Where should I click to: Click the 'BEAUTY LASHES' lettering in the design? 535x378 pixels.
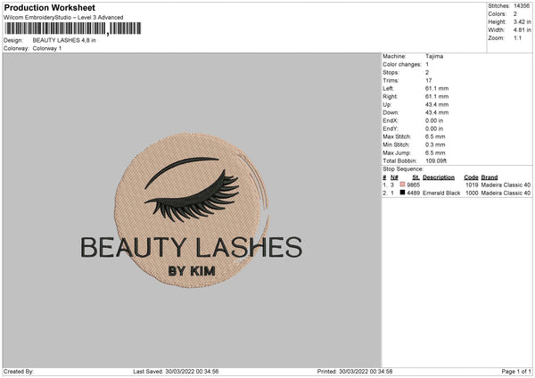[192, 247]
